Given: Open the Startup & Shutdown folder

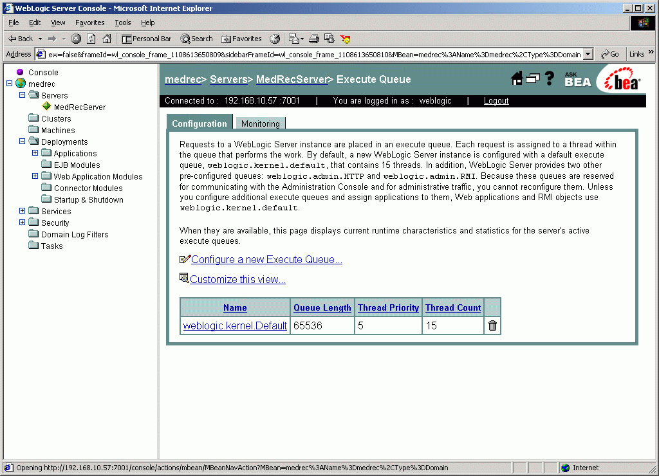Looking at the screenshot, I should [x=89, y=199].
